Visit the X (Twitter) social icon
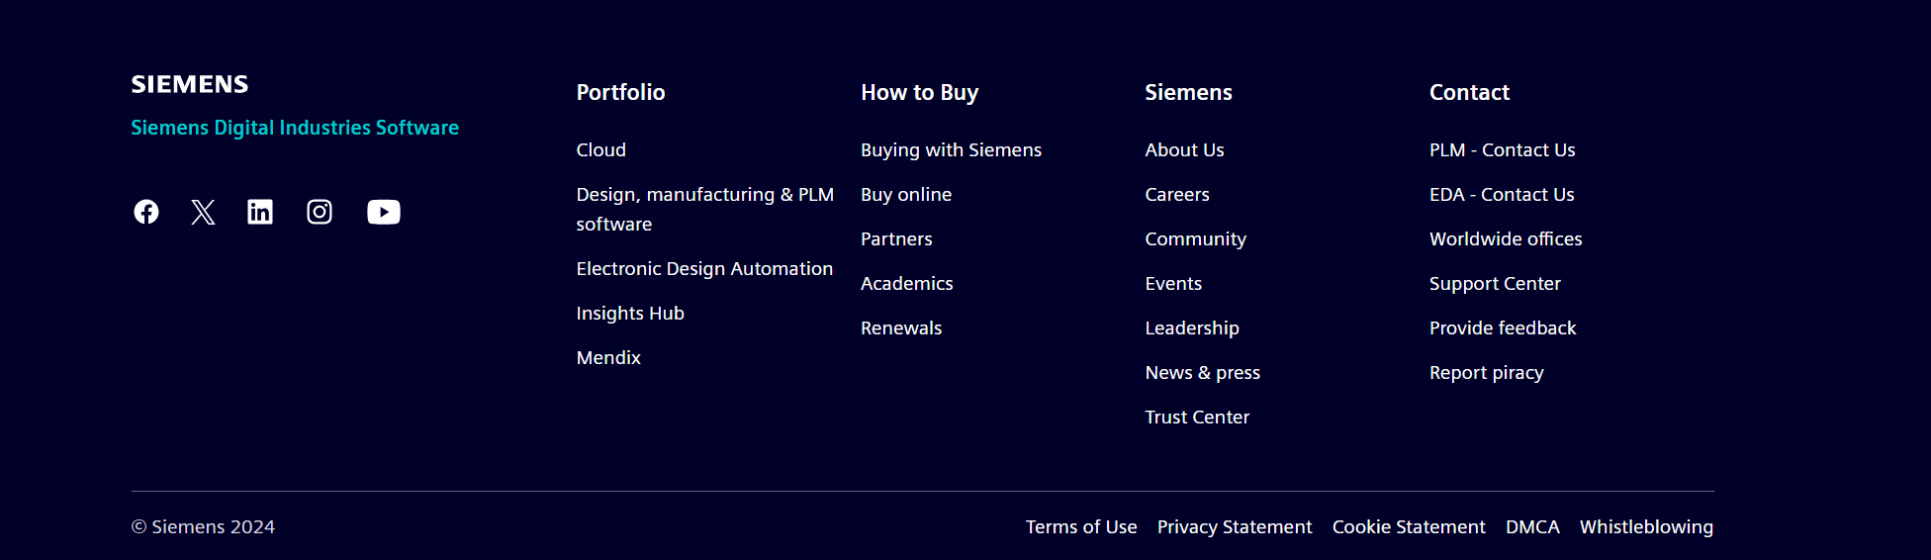The image size is (1931, 560). 203,212
